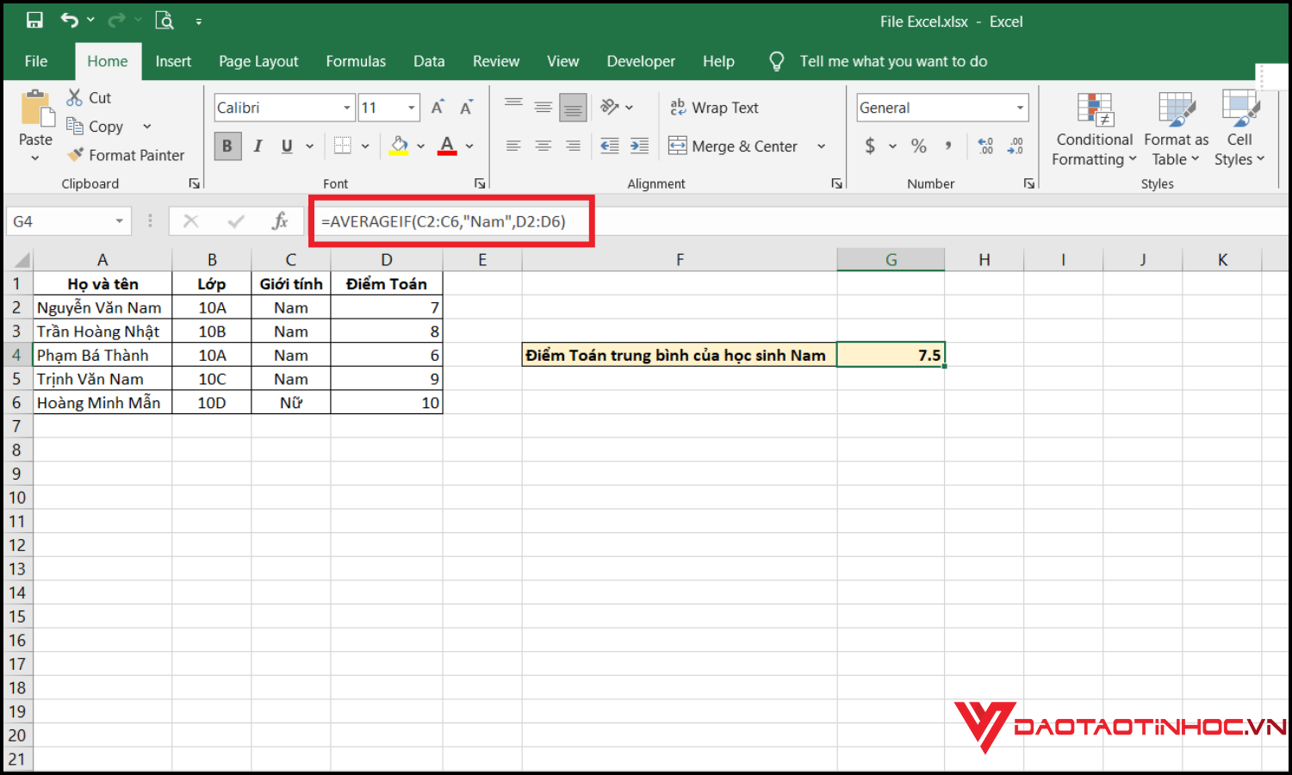This screenshot has height=775, width=1292.
Task: Click the Save icon in title bar
Action: coord(34,21)
